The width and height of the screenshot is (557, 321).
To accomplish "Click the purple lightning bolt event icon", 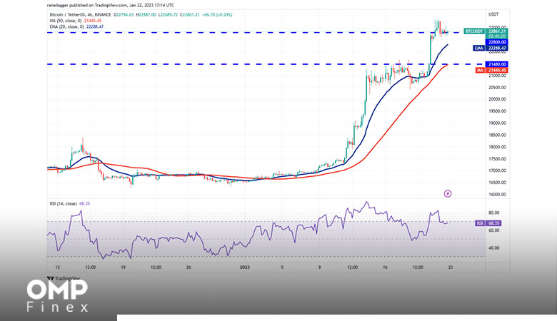I will point(448,193).
